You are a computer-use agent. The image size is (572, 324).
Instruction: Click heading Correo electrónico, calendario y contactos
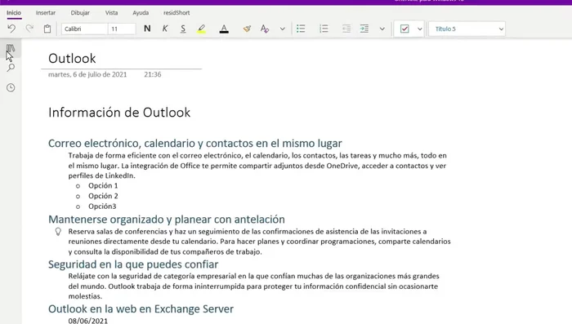195,144
